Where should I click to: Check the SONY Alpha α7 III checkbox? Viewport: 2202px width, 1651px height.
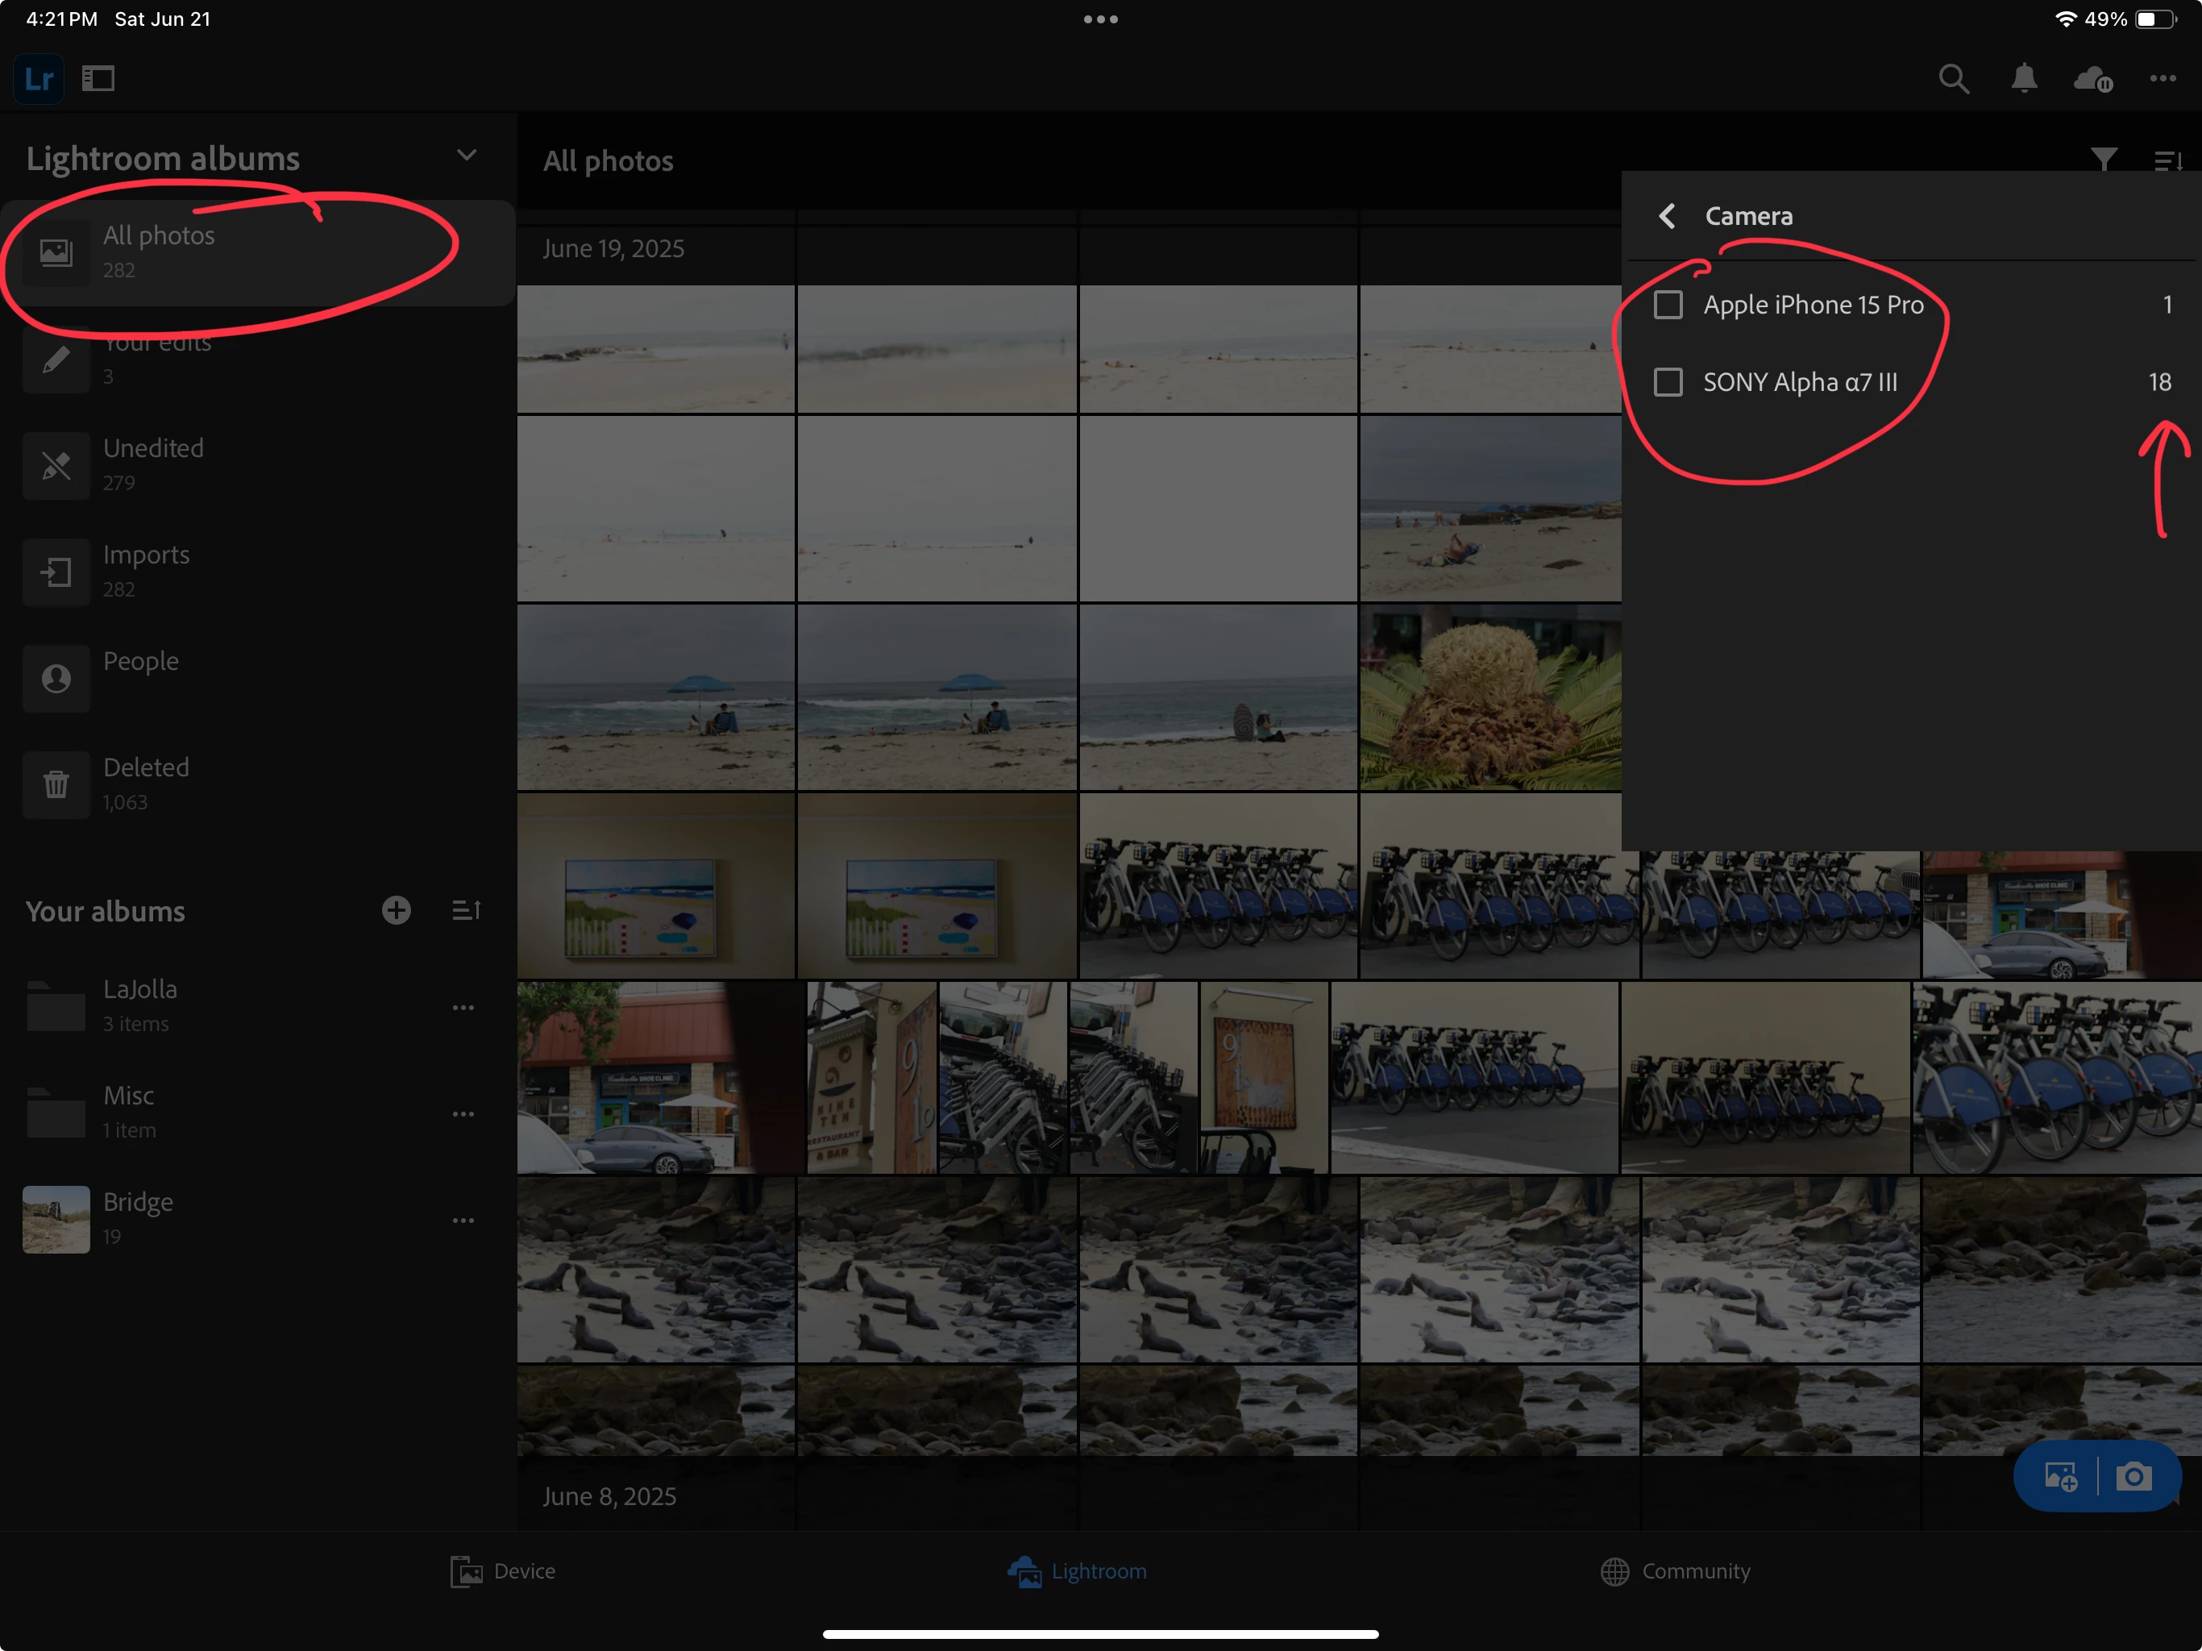(x=1668, y=382)
